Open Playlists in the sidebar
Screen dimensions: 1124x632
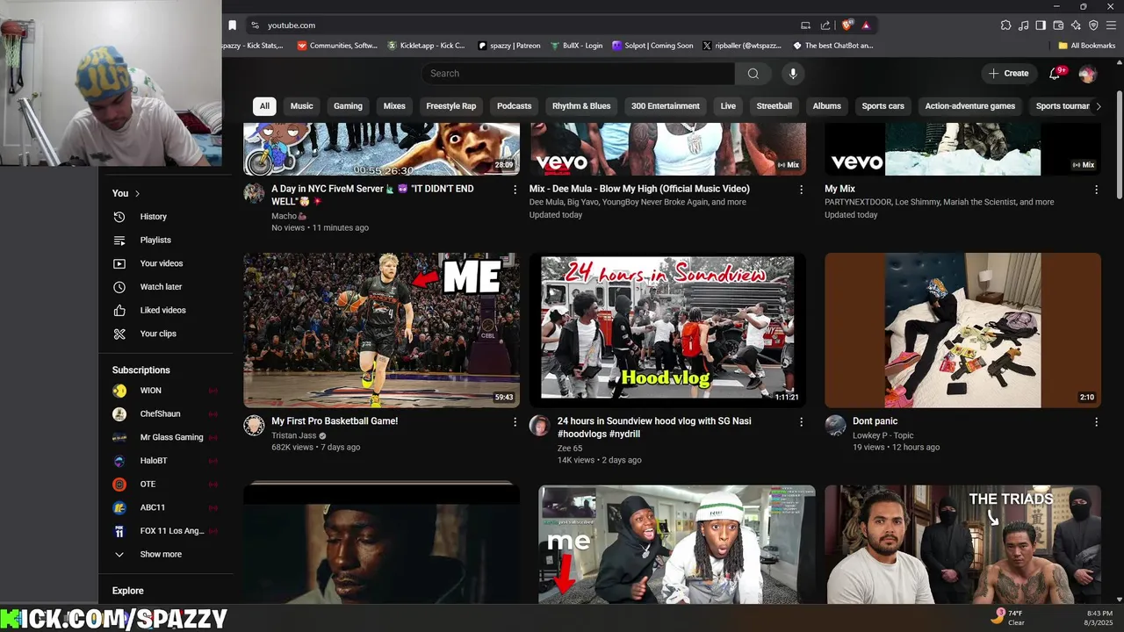(x=155, y=240)
